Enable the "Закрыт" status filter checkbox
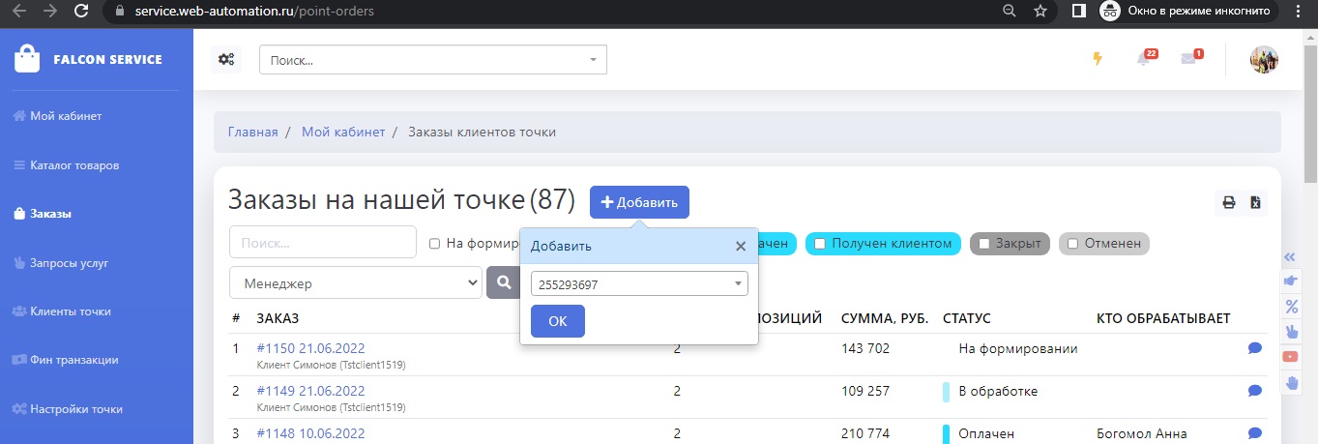This screenshot has width=1318, height=444. coord(984,244)
